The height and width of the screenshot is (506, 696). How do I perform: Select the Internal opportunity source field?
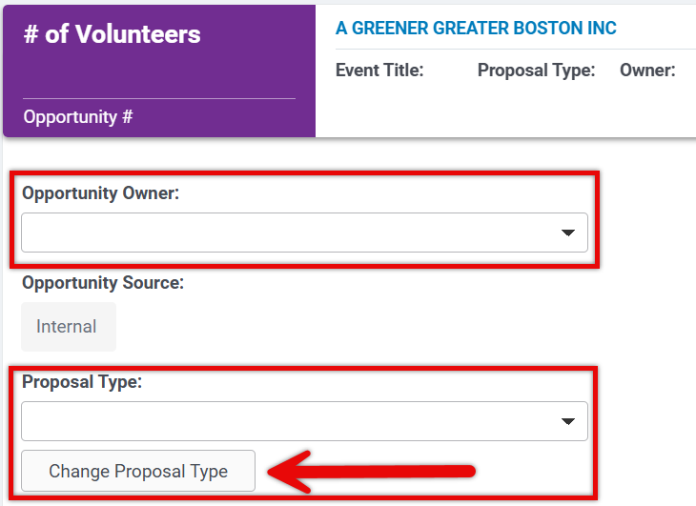click(x=69, y=327)
